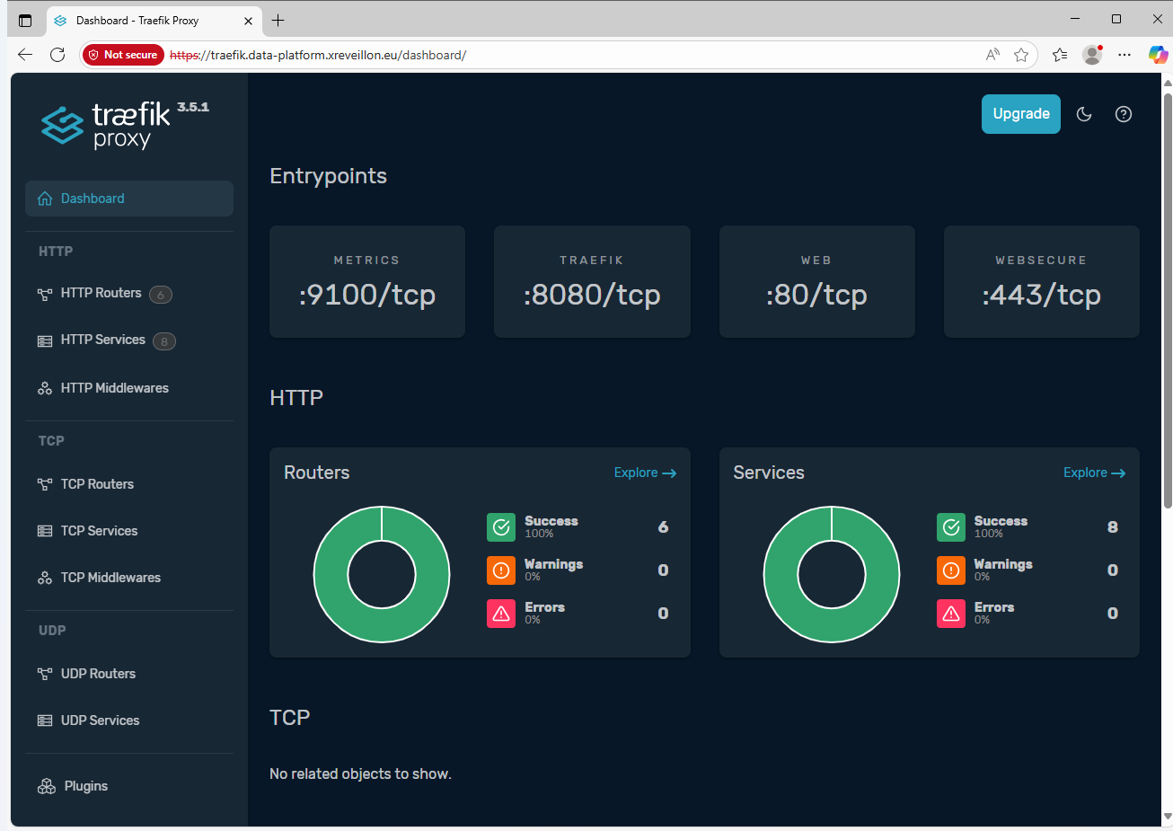Open HTTP Services from the sidebar
1173x831 pixels.
pyautogui.click(x=102, y=340)
